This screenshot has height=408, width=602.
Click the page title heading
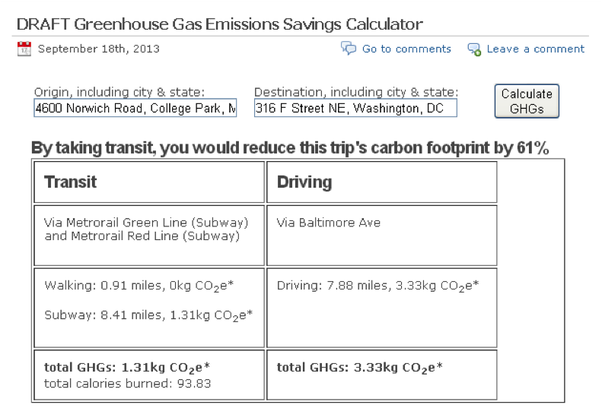pyautogui.click(x=220, y=24)
